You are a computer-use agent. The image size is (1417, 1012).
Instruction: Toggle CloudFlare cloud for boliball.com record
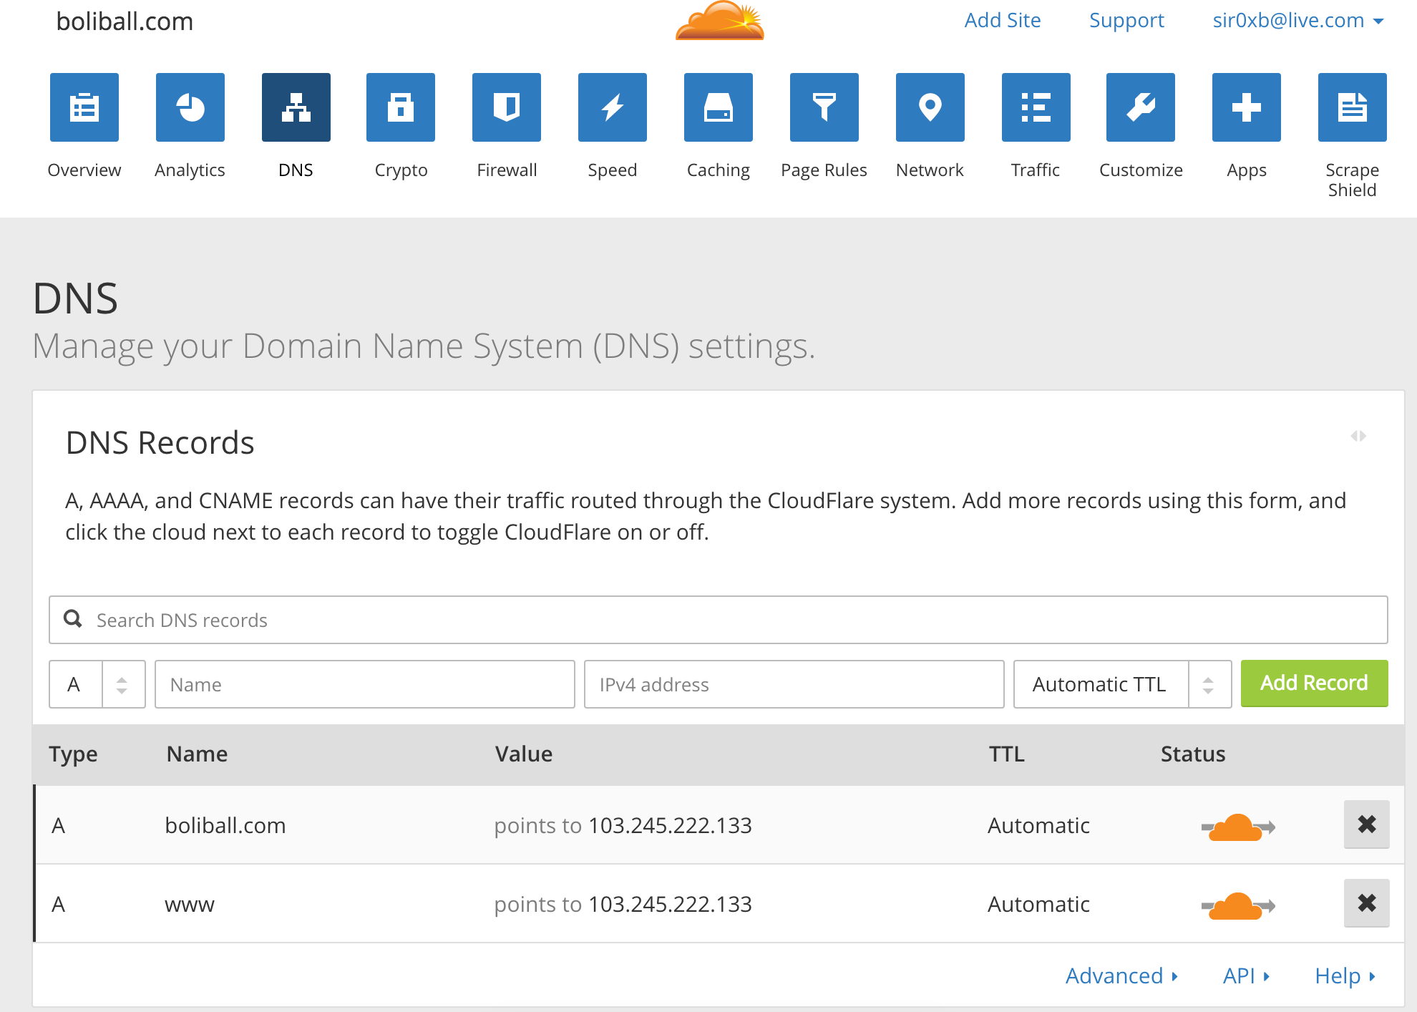(1238, 827)
